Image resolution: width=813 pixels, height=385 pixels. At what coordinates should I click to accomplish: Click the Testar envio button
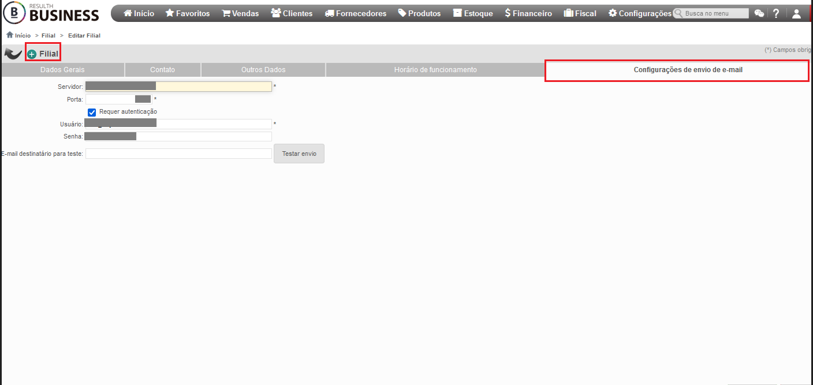pos(299,154)
